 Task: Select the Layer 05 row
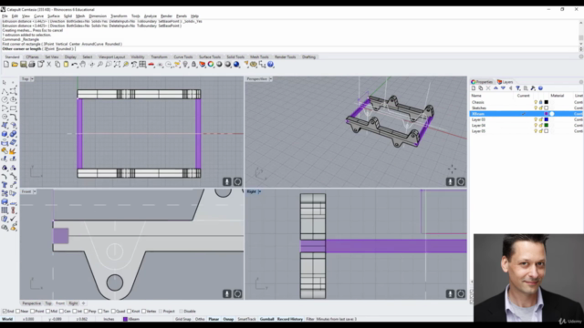527,131
